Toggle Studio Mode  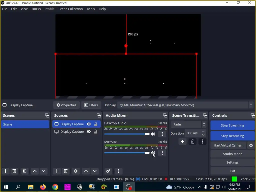coord(232,154)
